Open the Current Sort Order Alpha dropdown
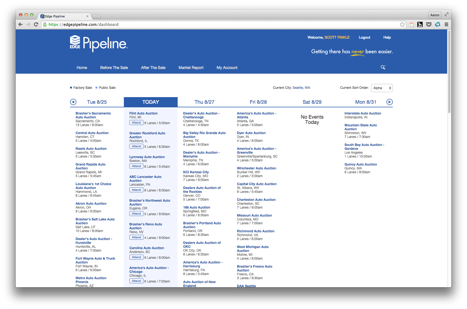 382,88
